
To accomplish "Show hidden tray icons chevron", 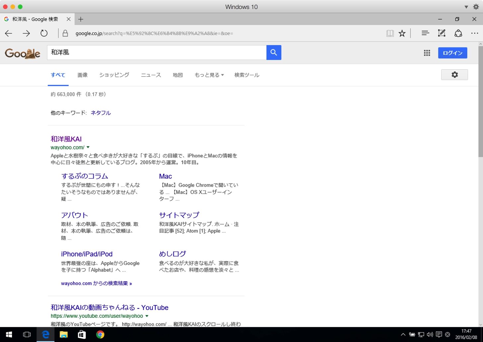I will (403, 334).
